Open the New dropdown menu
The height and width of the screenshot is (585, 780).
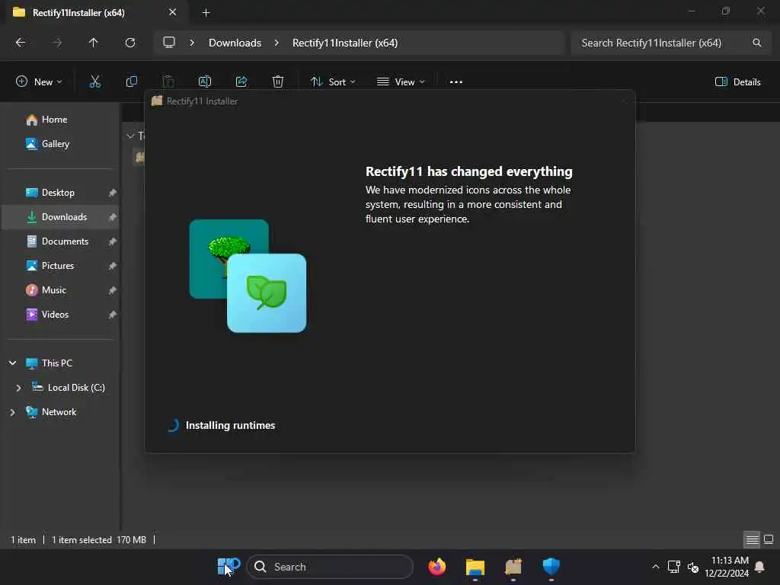point(39,82)
